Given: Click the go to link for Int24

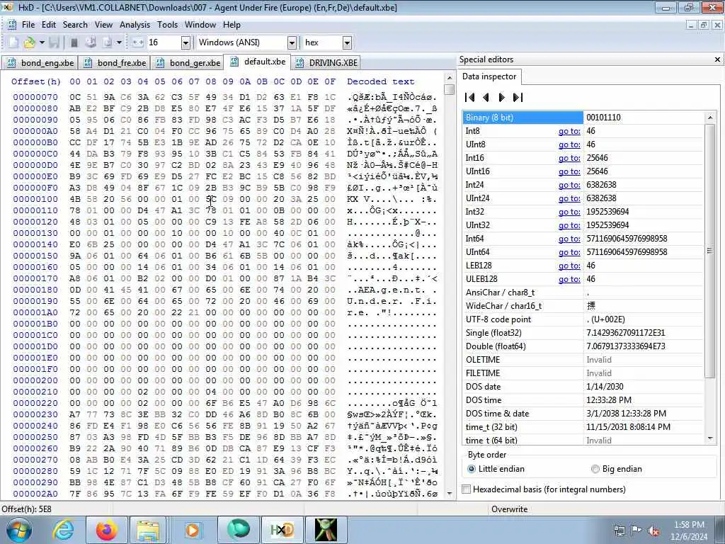Looking at the screenshot, I should [x=569, y=185].
